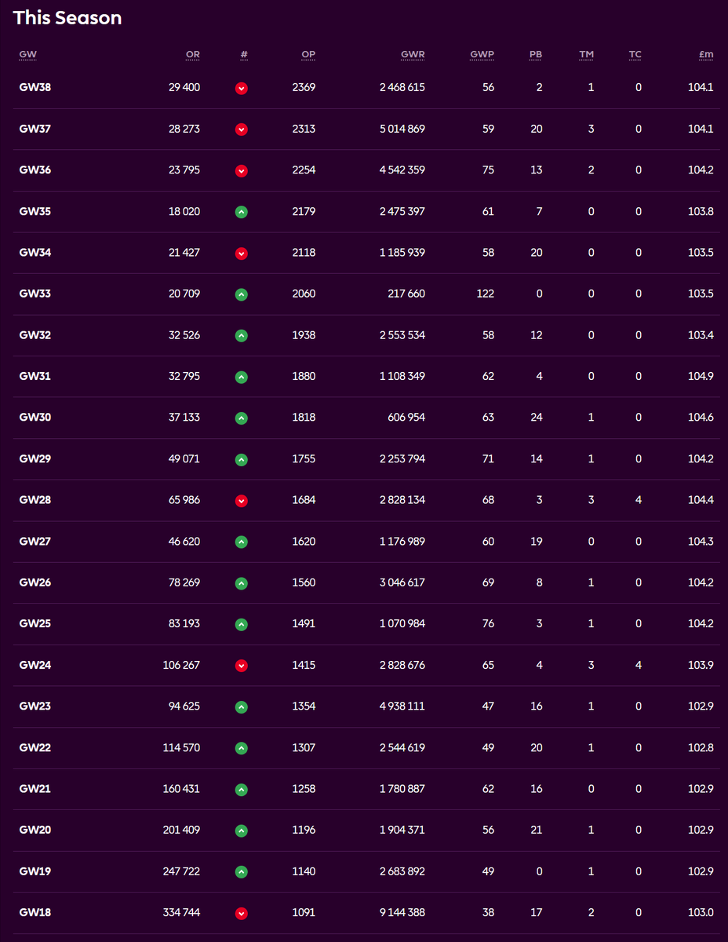Click gameweek rank value 217 660
The height and width of the screenshot is (942, 728).
[x=406, y=294]
